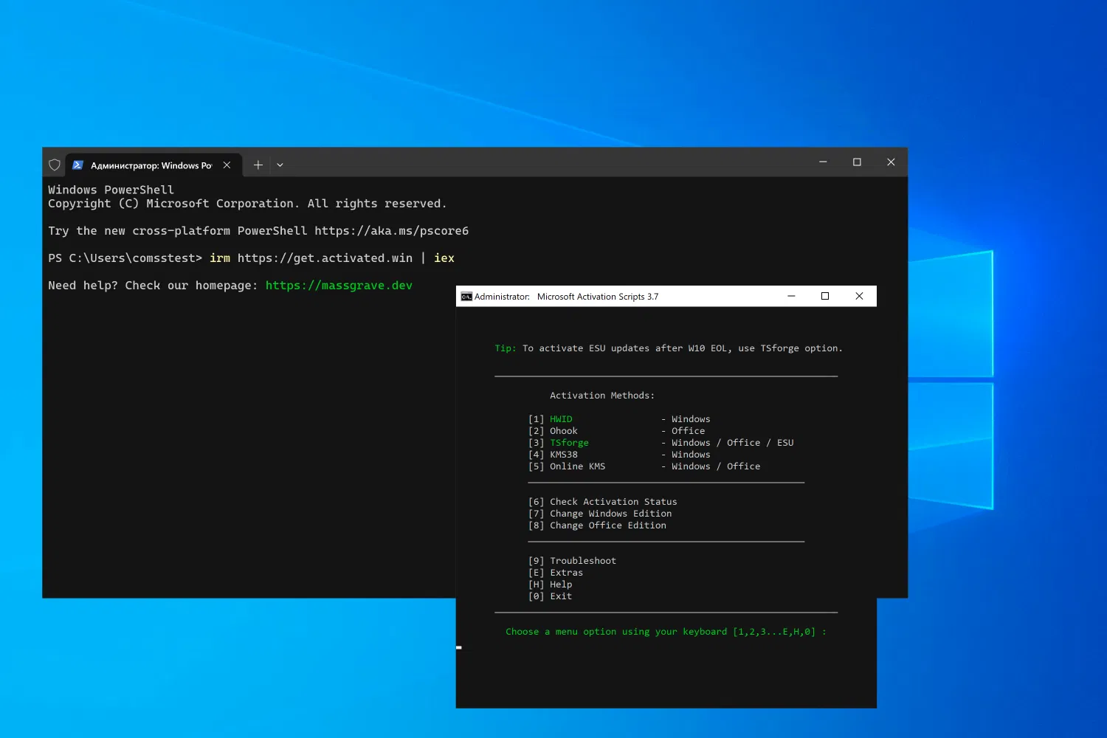Click the "[E] Extras" menu line
1107x738 pixels.
pos(556,573)
